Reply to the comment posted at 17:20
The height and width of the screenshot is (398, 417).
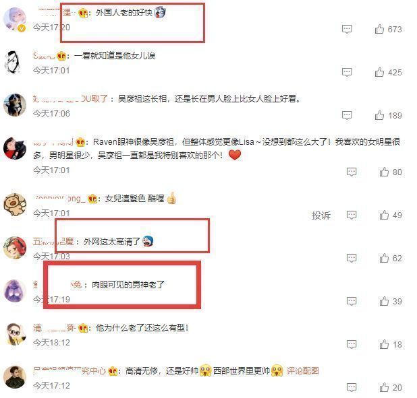pos(347,29)
